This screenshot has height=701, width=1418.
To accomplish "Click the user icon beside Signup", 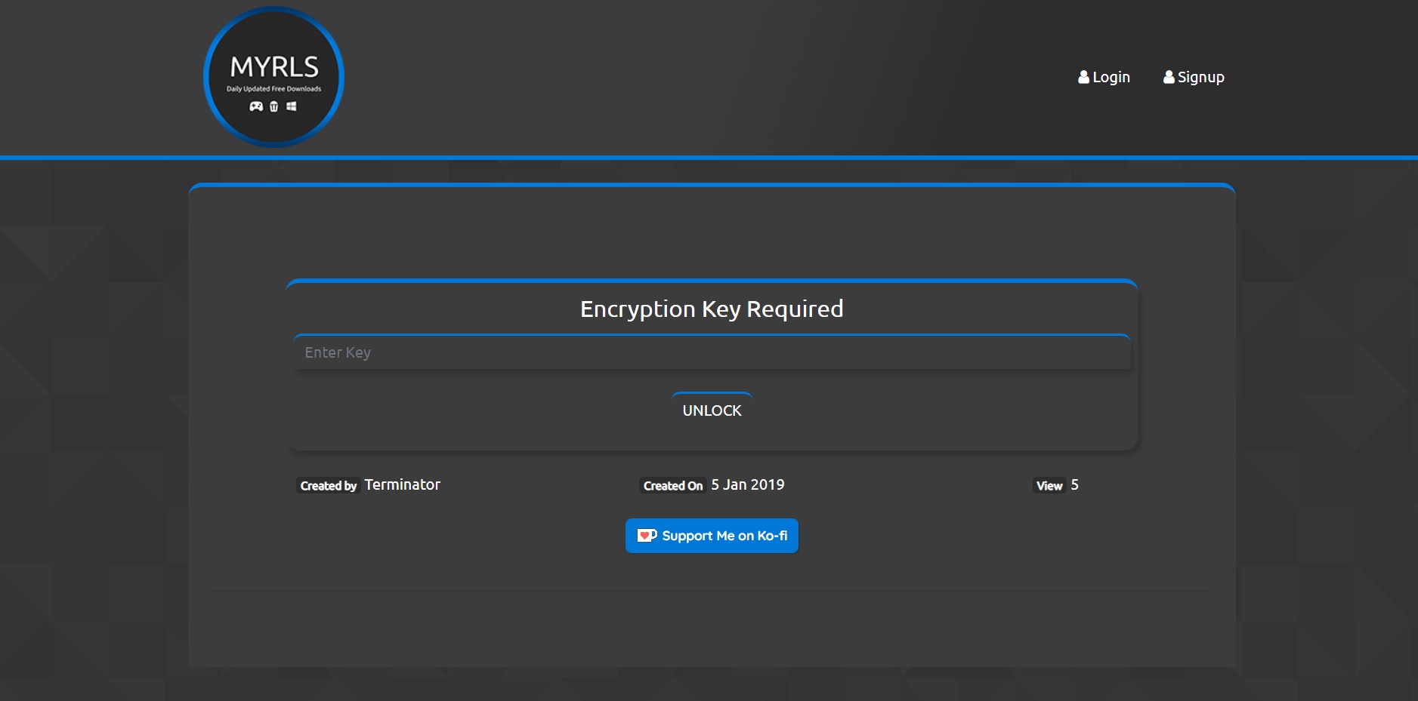I will coord(1169,77).
